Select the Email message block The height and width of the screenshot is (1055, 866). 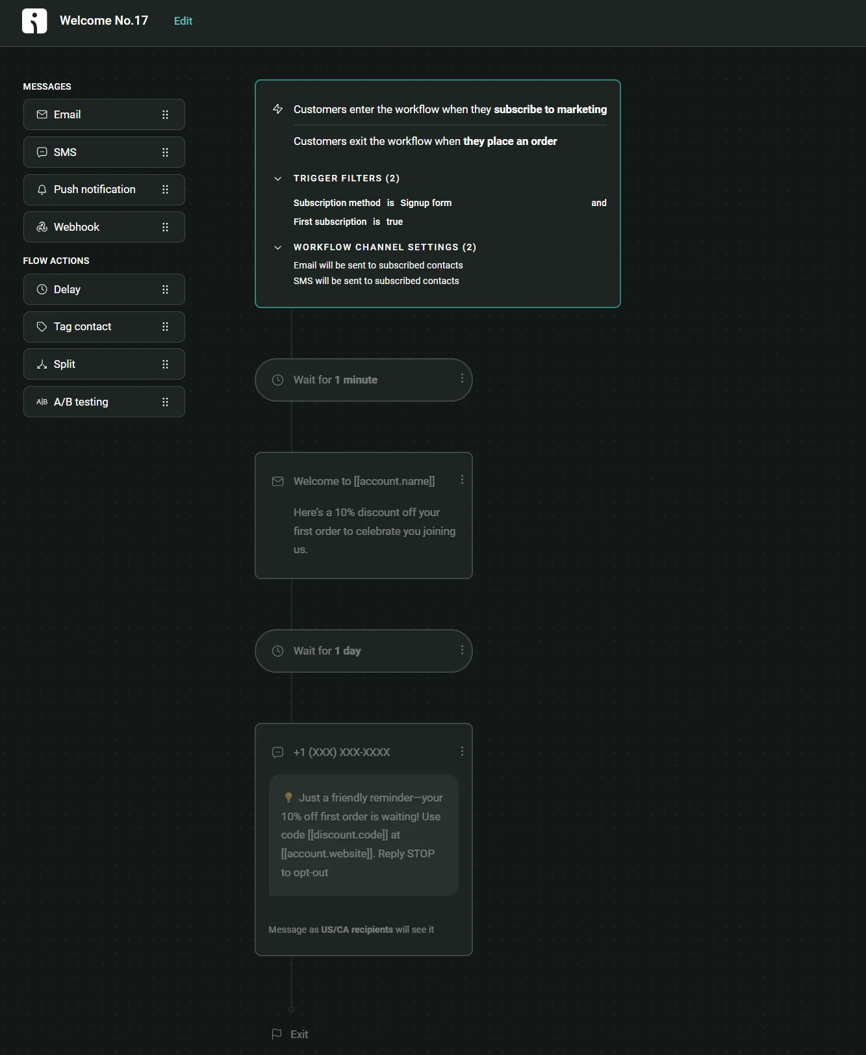[x=104, y=114]
